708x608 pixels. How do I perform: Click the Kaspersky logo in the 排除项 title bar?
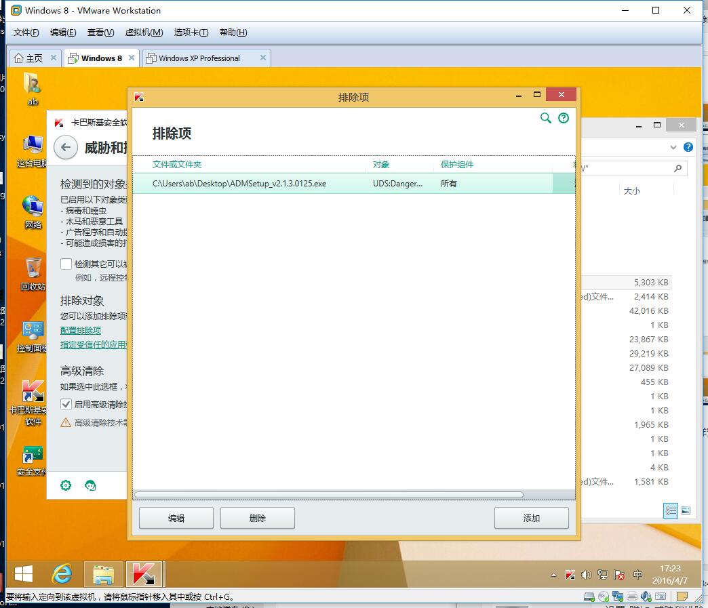click(138, 97)
